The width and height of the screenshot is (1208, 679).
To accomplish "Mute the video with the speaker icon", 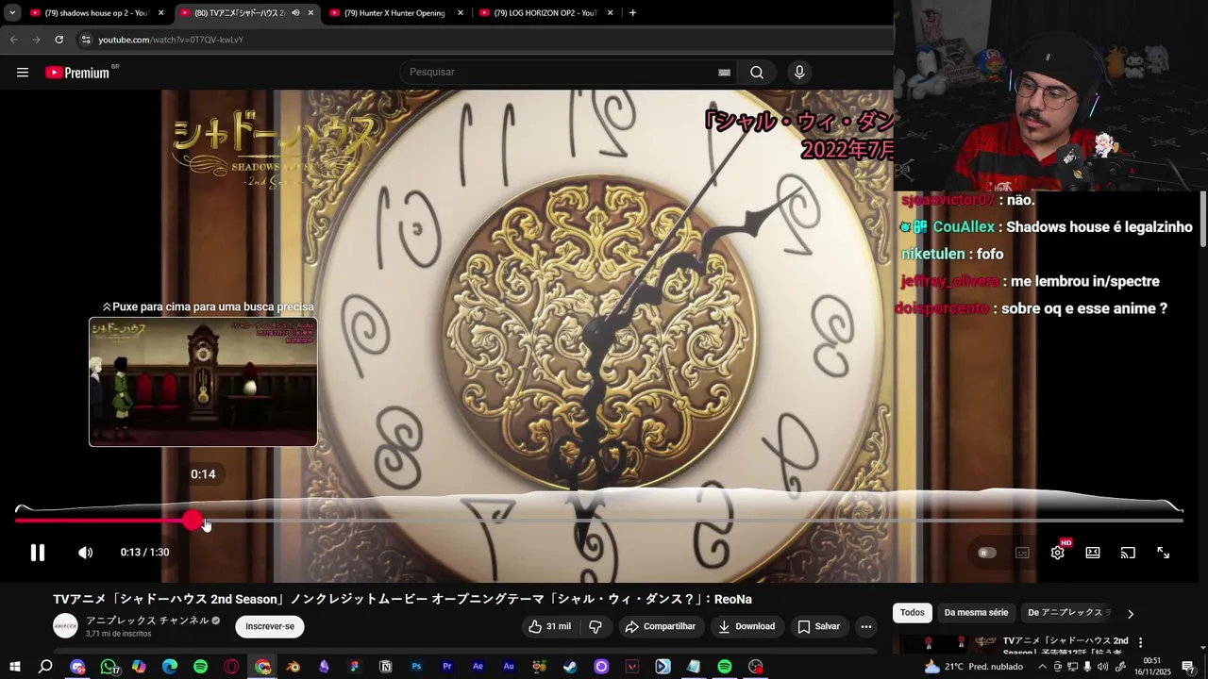I will pyautogui.click(x=85, y=553).
